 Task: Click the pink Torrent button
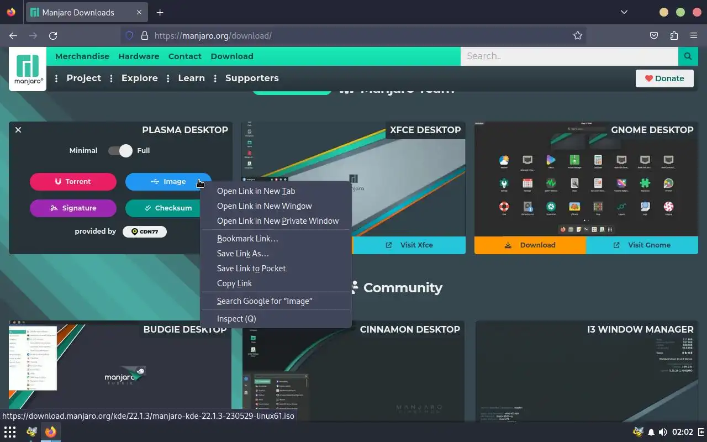(73, 182)
